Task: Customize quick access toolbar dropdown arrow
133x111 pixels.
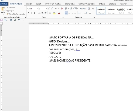Action: click(x=23, y=20)
